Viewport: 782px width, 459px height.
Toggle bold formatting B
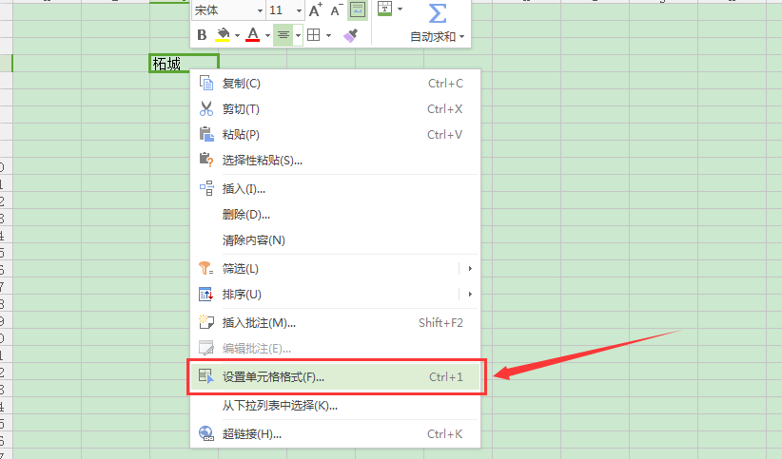202,35
